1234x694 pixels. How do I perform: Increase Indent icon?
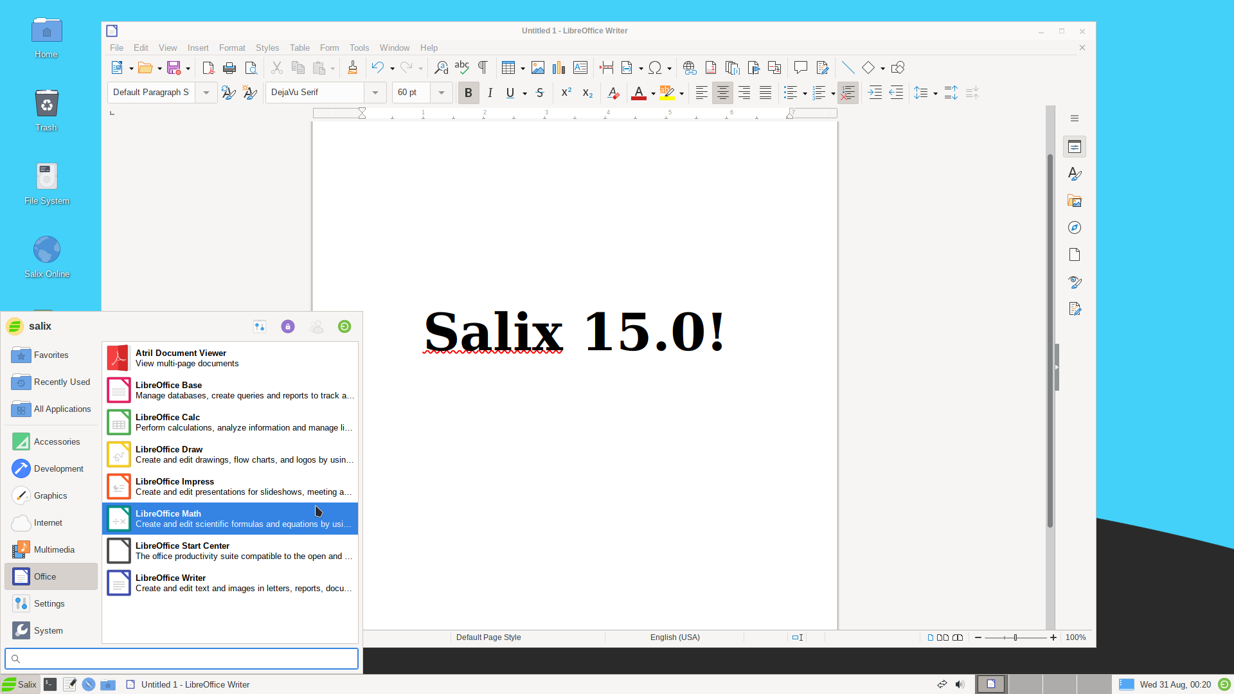coord(875,93)
